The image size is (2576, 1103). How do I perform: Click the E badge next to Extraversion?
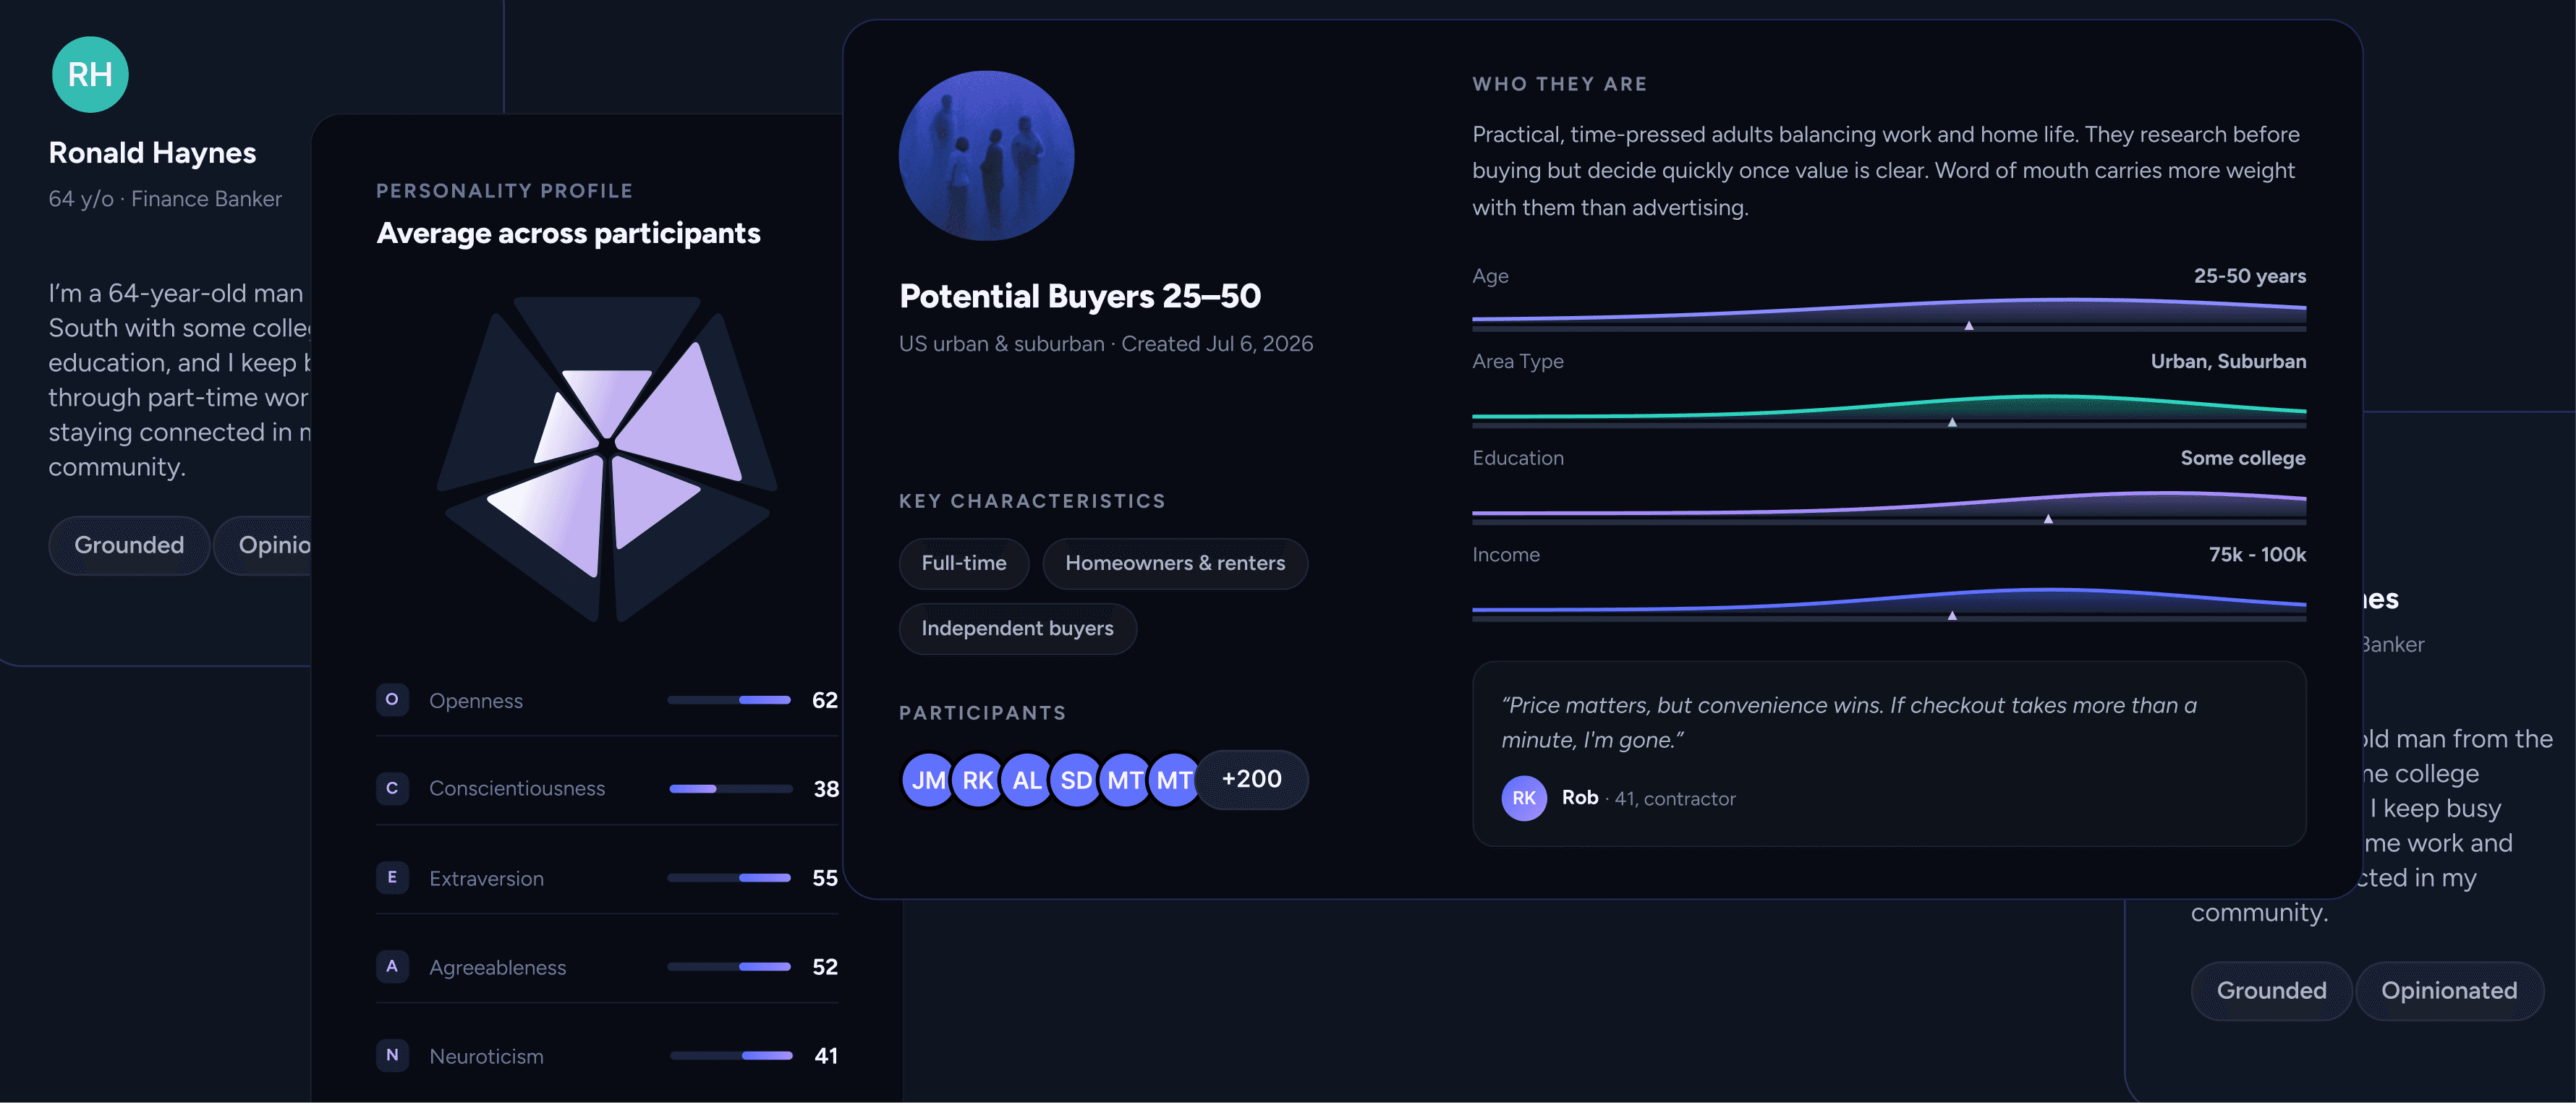392,877
